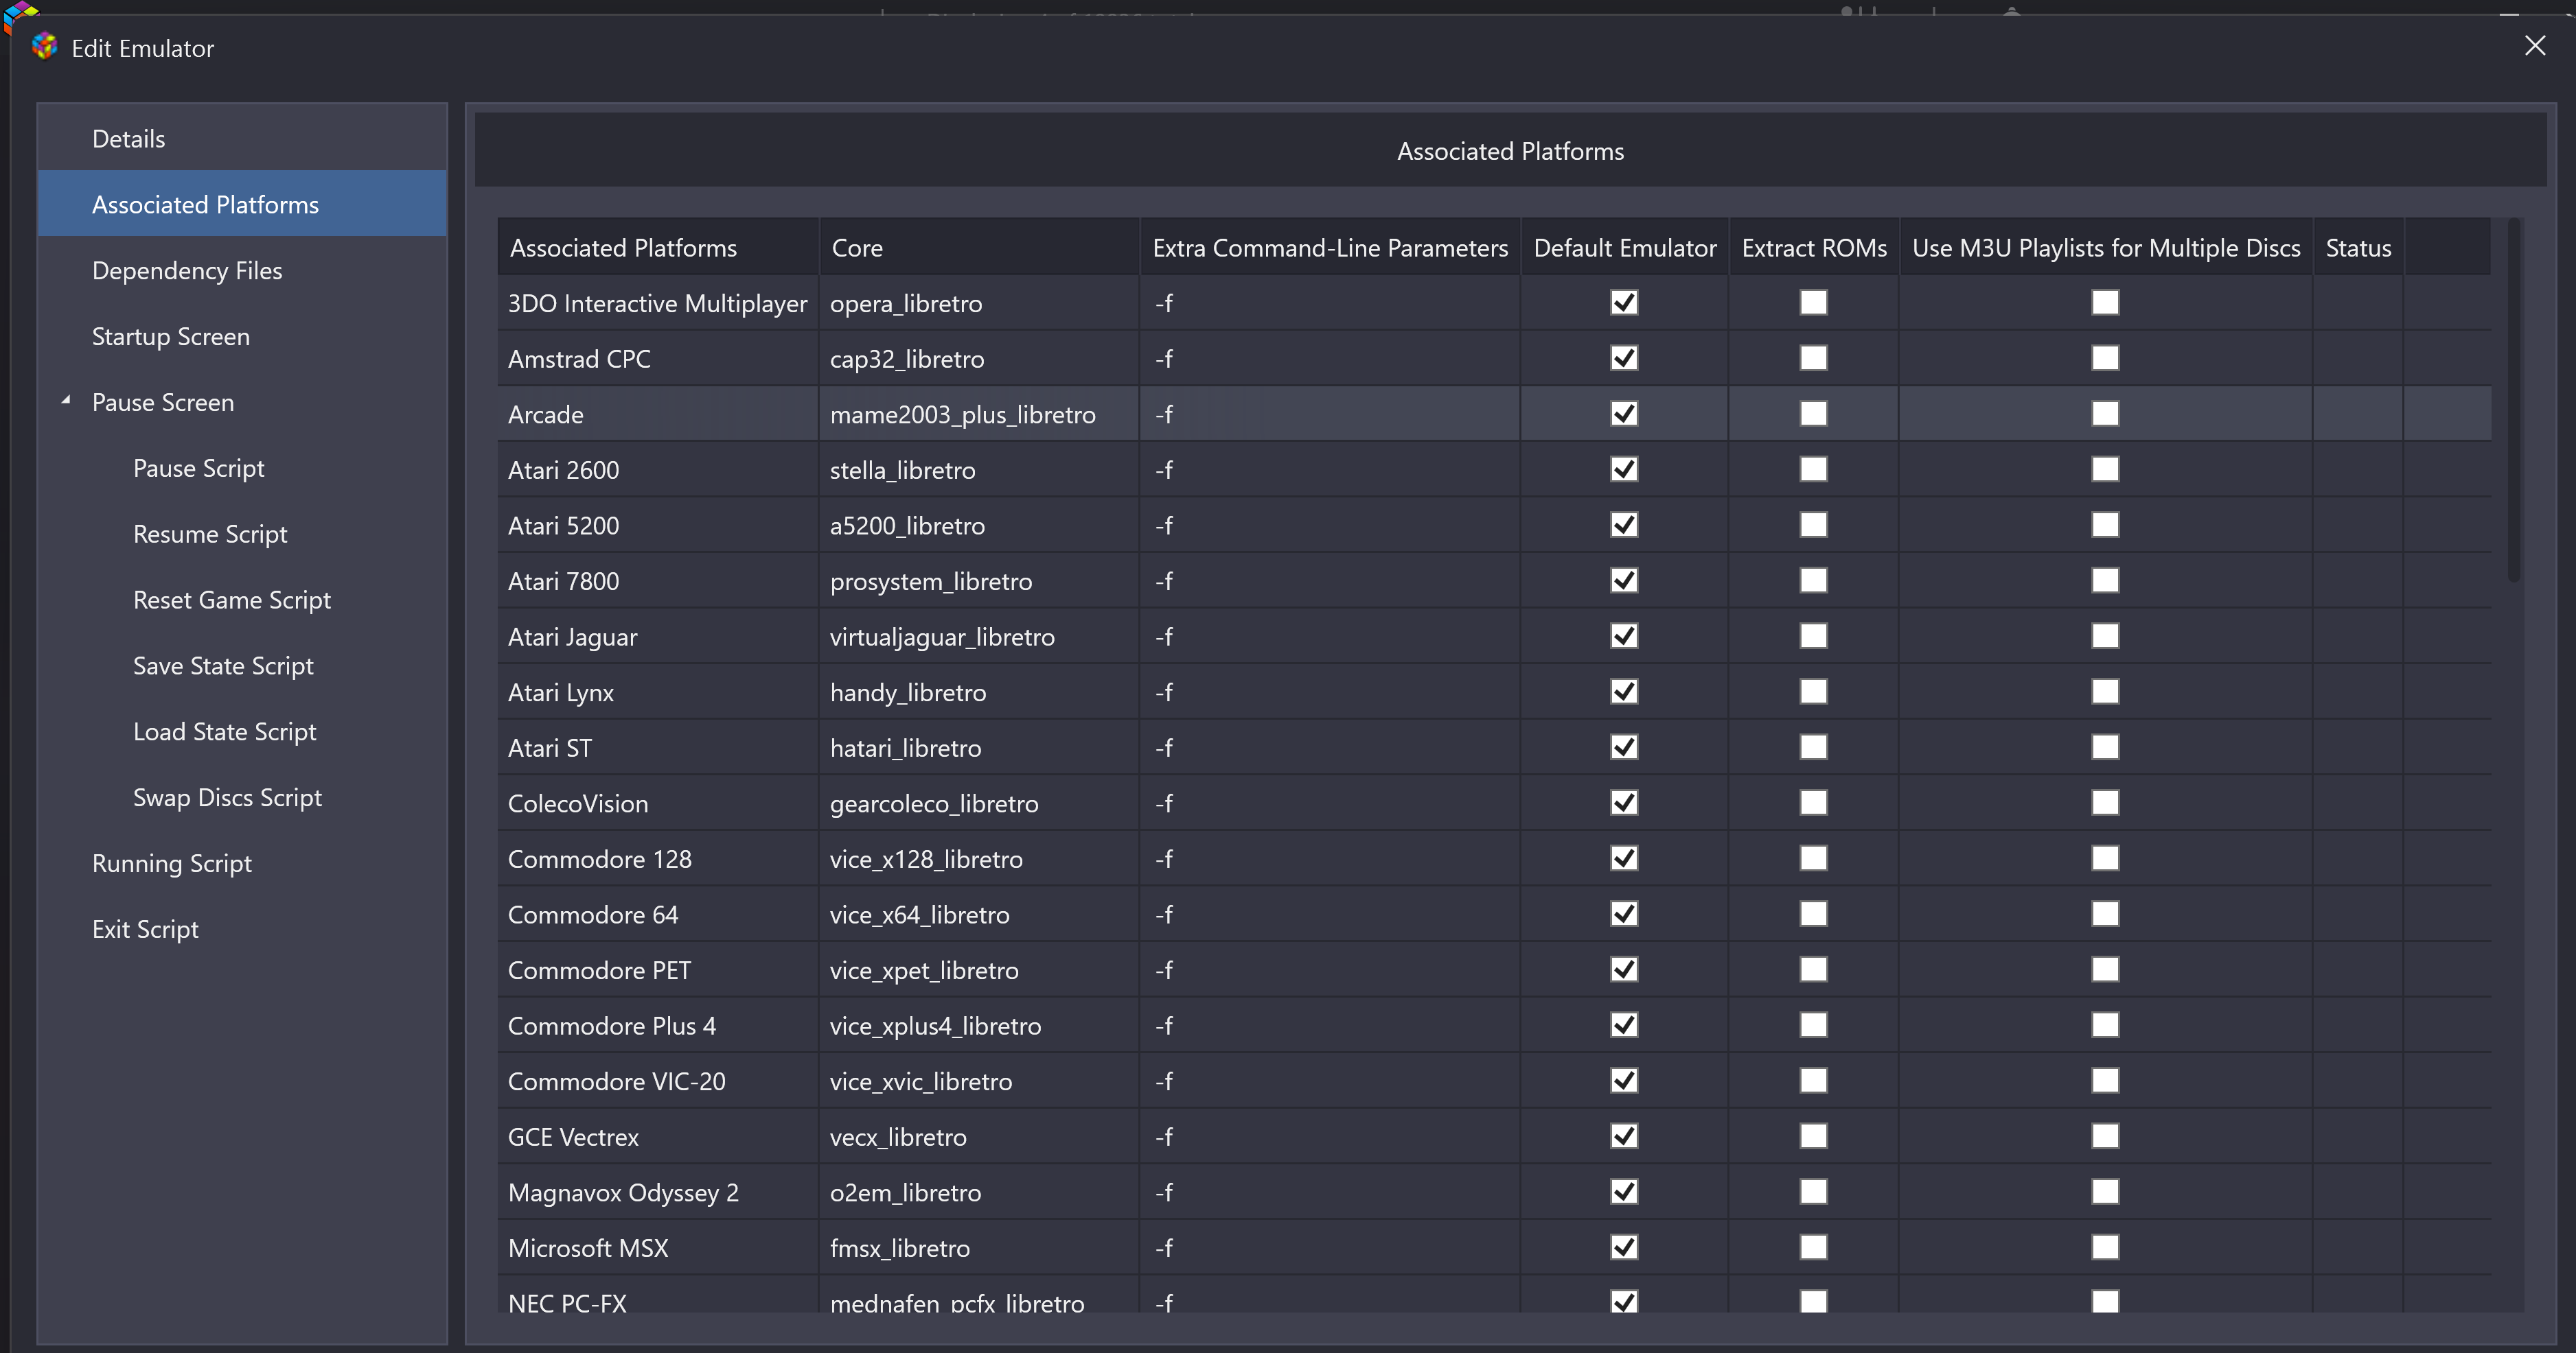Screen dimensions: 2576x1353
Task: Sort by Extract ROMs column header
Action: (x=1813, y=247)
